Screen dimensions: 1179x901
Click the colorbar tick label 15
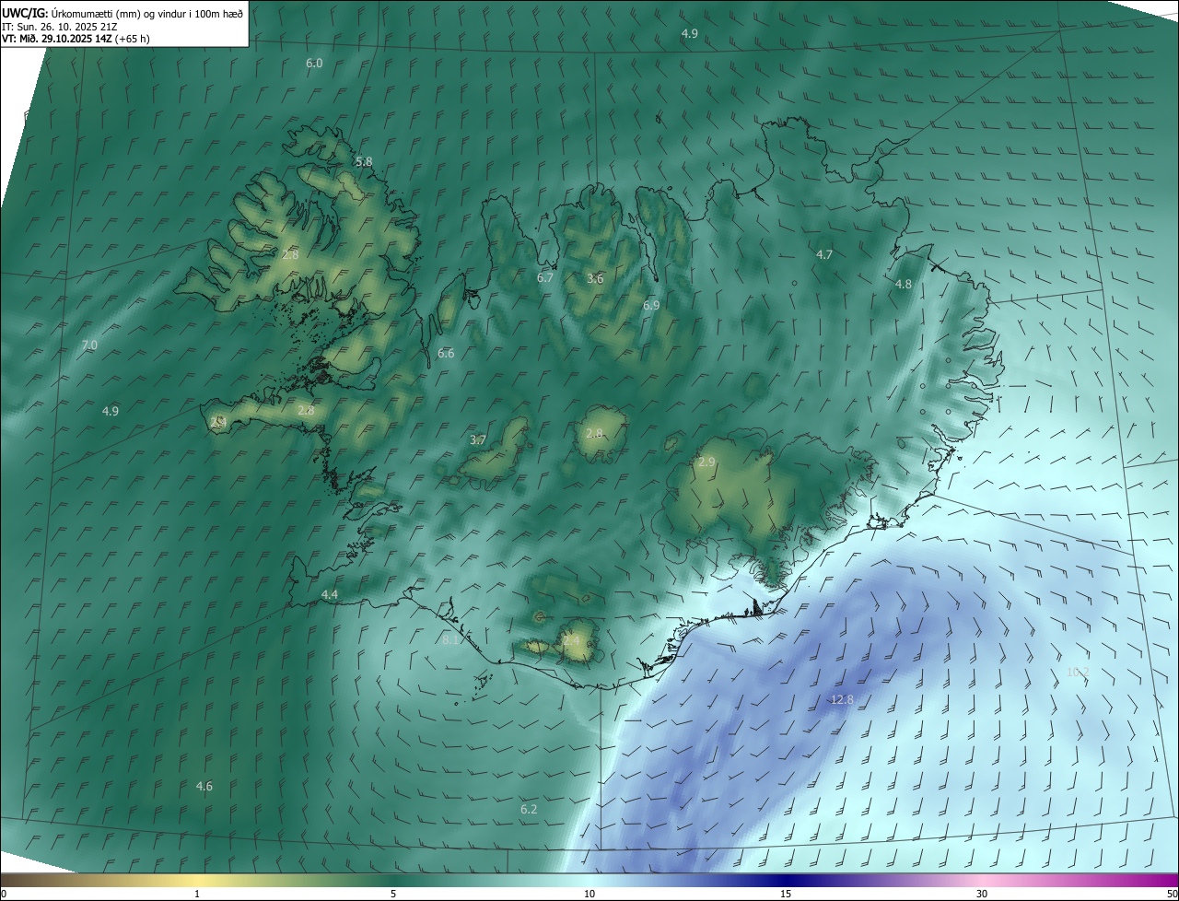(x=786, y=894)
